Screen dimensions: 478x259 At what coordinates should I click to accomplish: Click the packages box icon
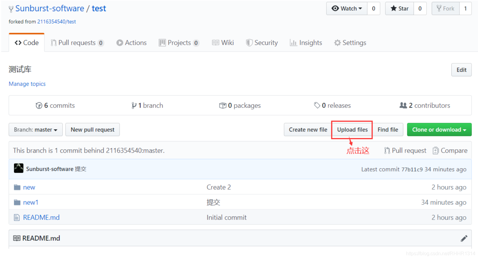click(x=223, y=105)
